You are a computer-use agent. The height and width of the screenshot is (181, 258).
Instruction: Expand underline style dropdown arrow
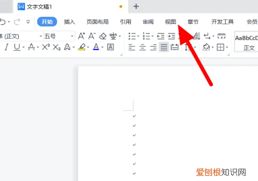(24, 47)
